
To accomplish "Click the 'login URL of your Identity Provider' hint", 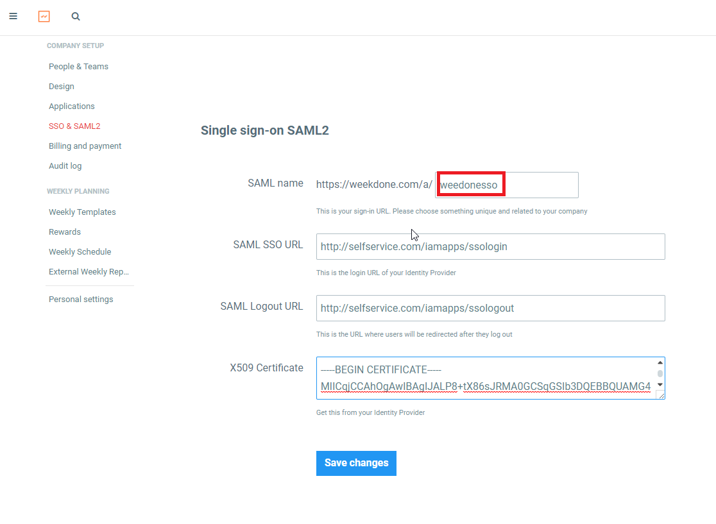I will point(386,273).
